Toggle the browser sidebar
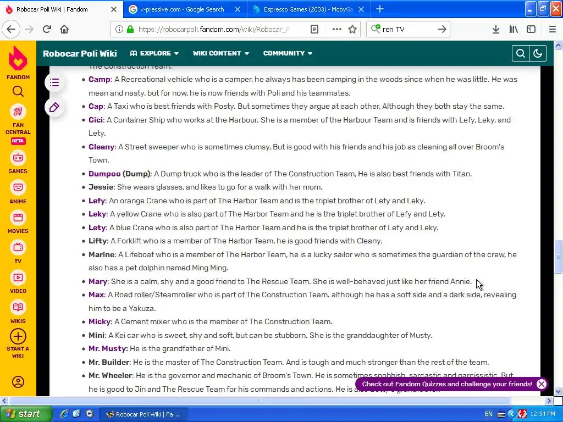The image size is (563, 422). [x=531, y=29]
